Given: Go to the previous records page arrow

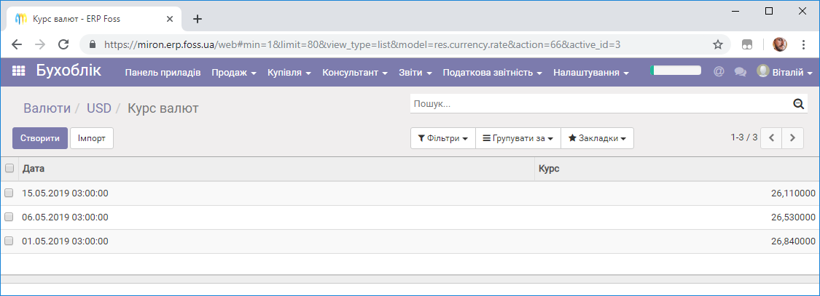Looking at the screenshot, I should pos(771,138).
